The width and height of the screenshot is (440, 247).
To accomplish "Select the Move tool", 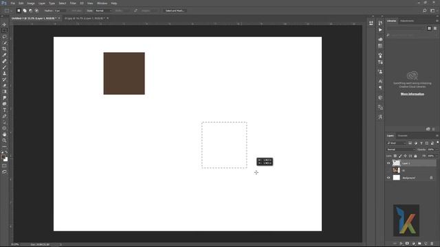I will pos(4,25).
